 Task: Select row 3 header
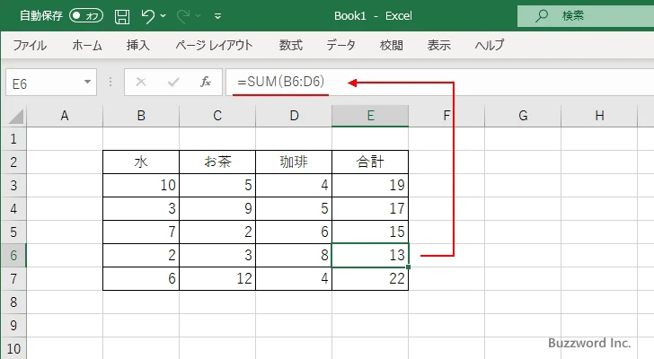13,185
